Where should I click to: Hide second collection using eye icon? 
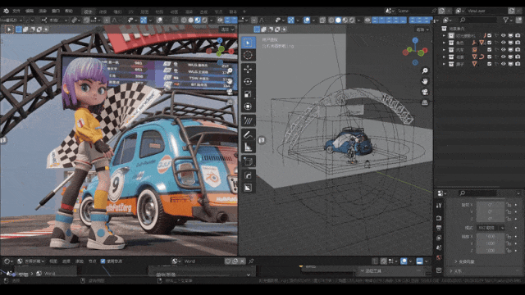point(503,43)
